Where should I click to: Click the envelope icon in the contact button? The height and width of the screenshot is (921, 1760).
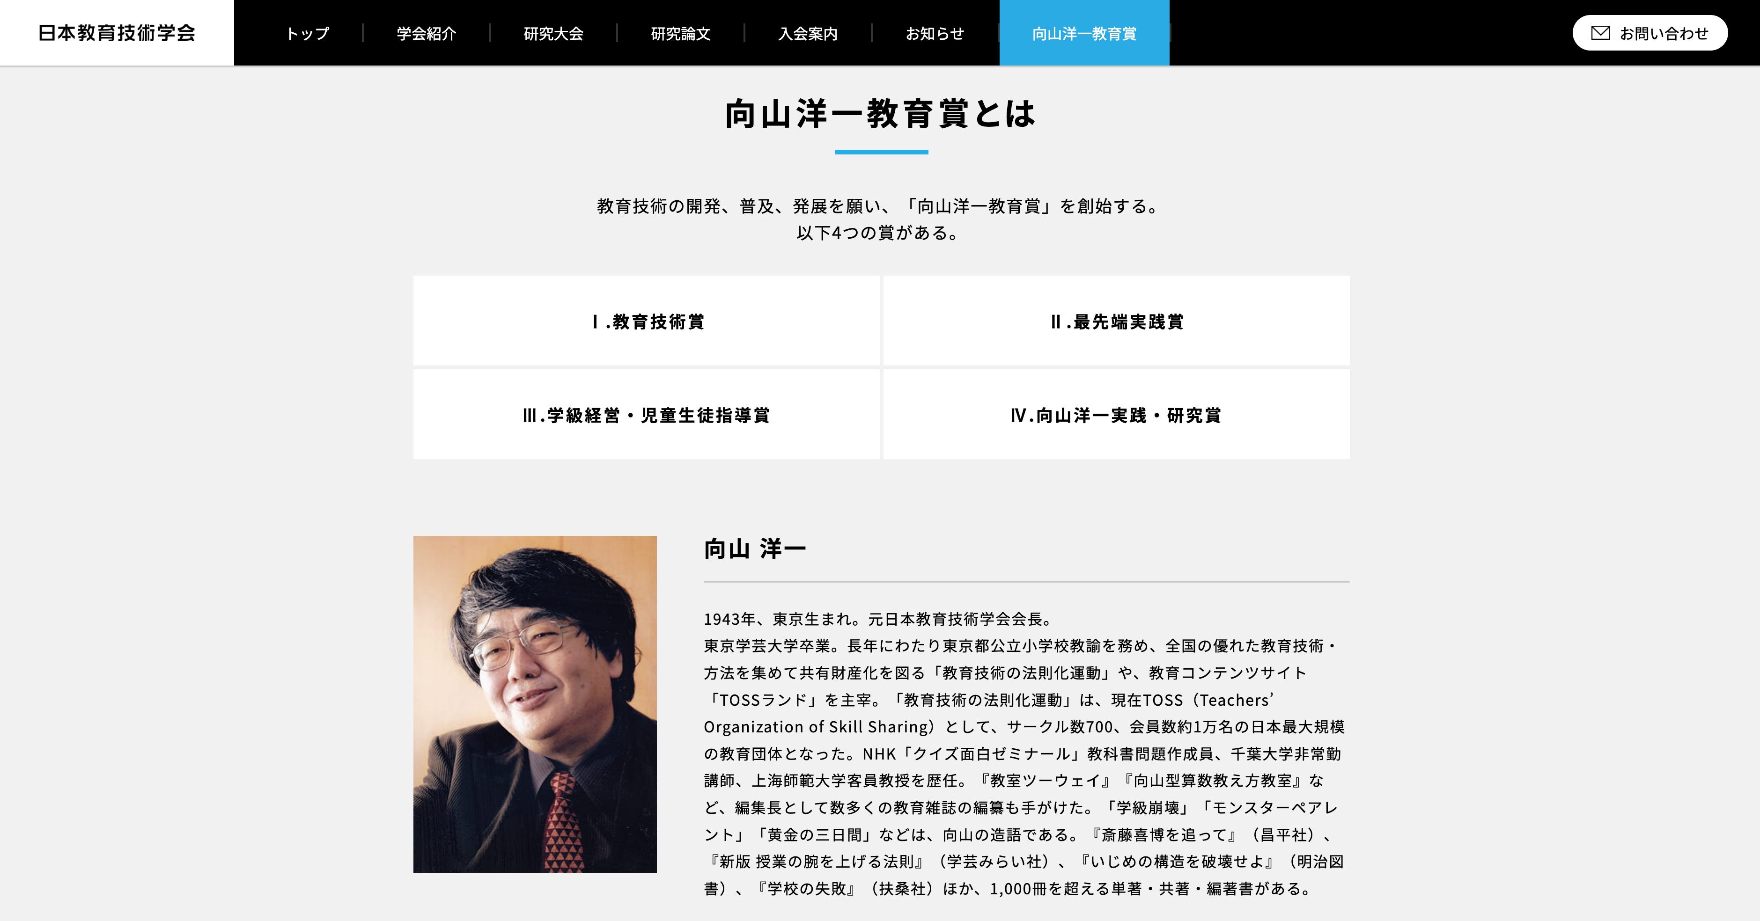[1600, 33]
